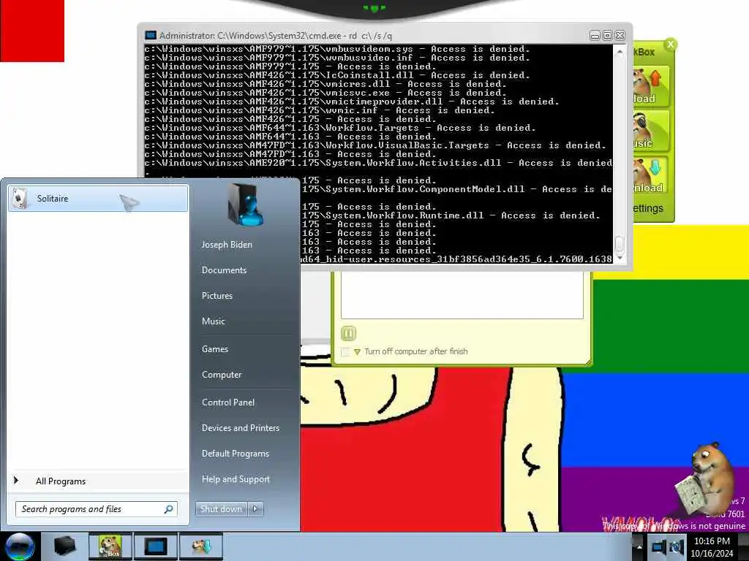Click the white text area in the green window
Image resolution: width=749 pixels, height=561 pixels.
462,295
